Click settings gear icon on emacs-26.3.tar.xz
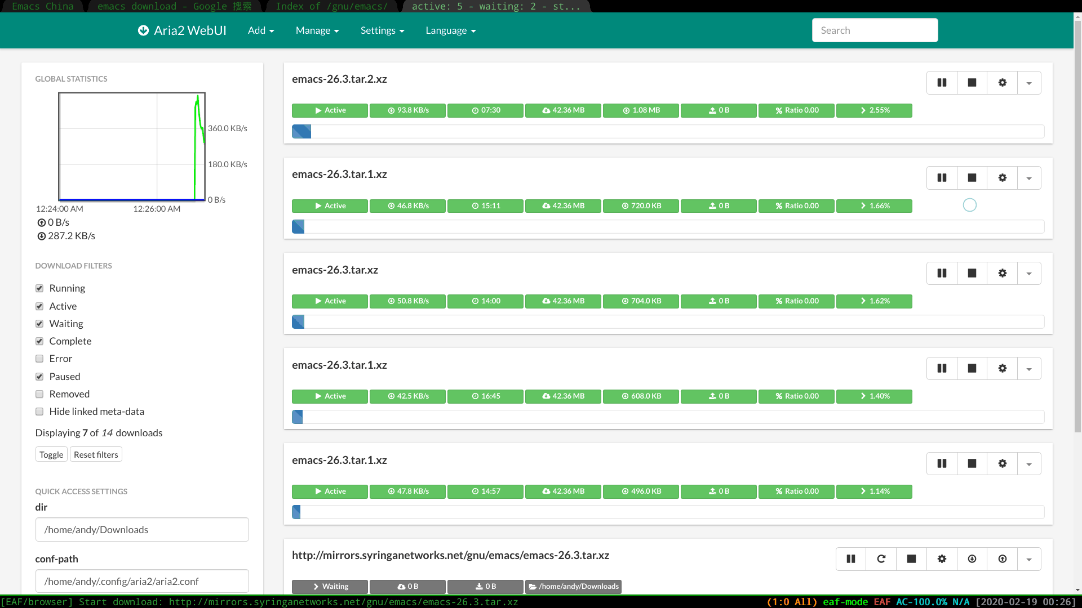 coord(1003,273)
